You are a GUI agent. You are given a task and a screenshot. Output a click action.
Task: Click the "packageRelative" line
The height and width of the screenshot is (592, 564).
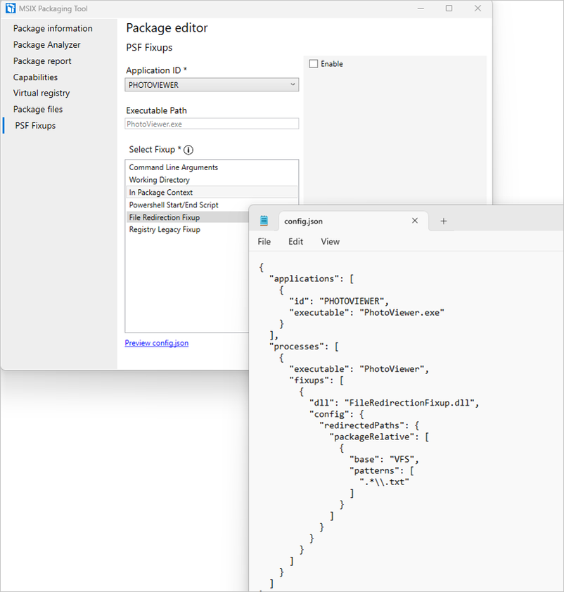click(x=379, y=437)
